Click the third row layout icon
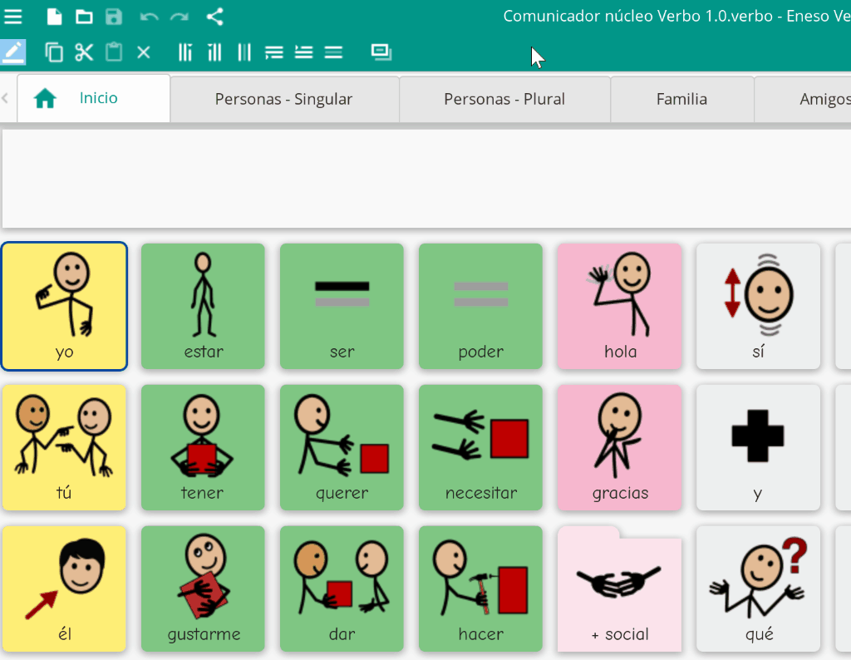Screen dimensions: 851x660 333,52
